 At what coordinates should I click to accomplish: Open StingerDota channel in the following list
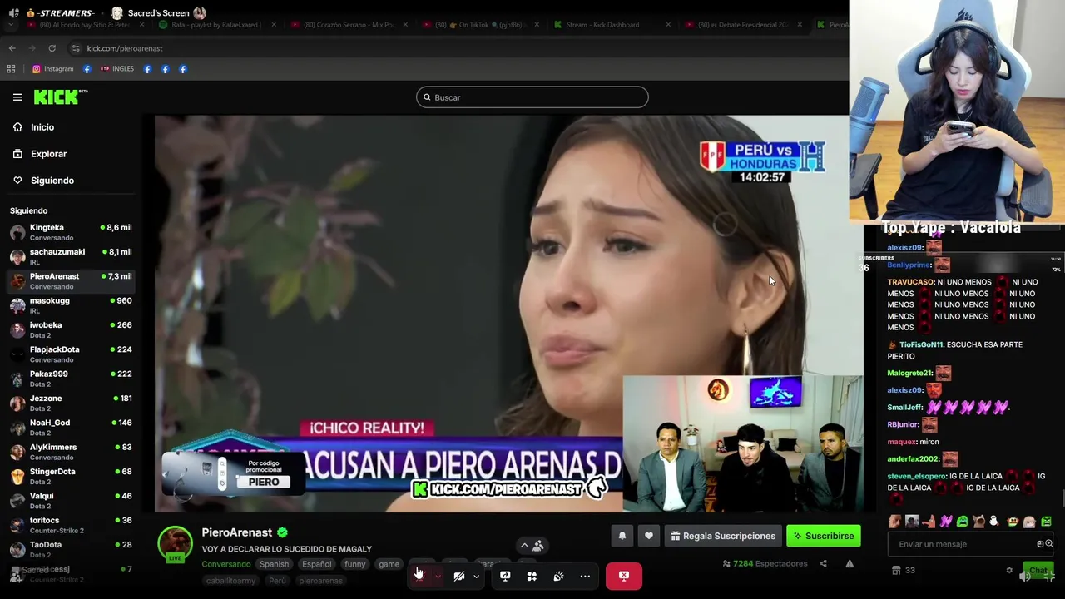[x=71, y=476]
